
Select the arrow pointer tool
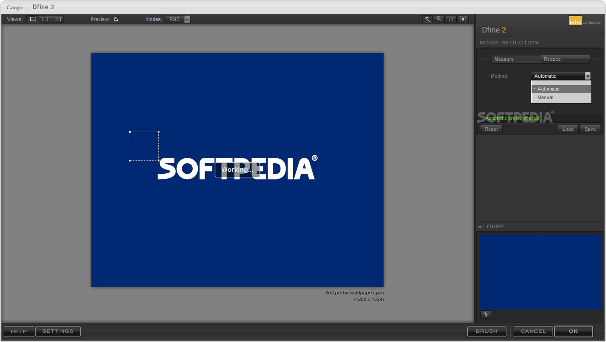427,19
